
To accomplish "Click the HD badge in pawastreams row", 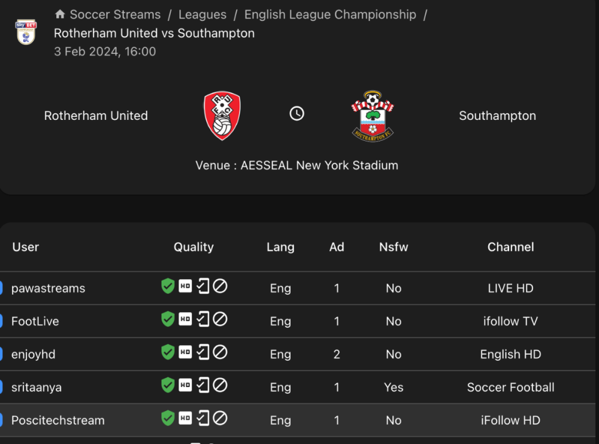I will (186, 287).
